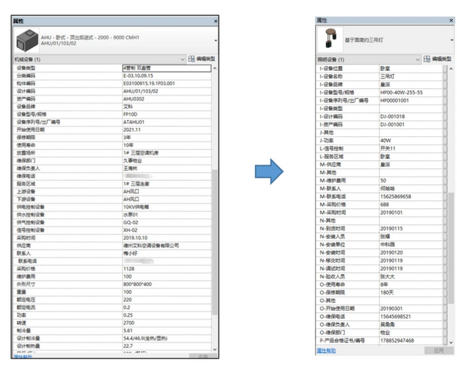Viewport: 457px width, 365px height.
Task: Open the AHU type selector dropdown arrow
Action: click(x=216, y=40)
